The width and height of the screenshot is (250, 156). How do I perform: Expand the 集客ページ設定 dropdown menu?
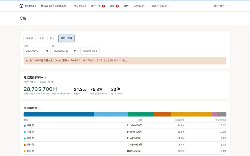160,6
